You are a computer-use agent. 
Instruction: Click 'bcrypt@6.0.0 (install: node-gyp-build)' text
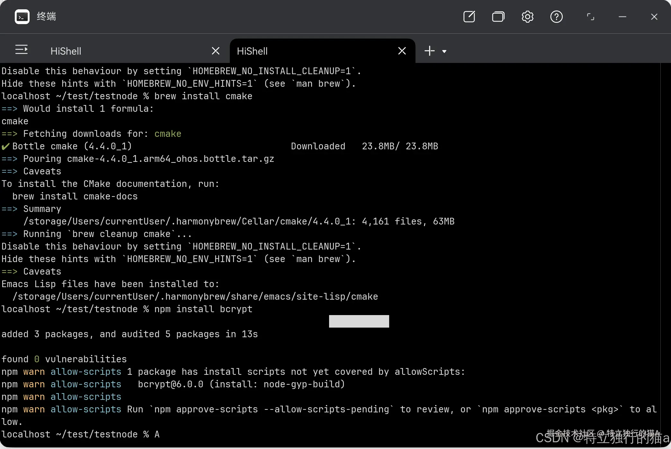point(241,384)
